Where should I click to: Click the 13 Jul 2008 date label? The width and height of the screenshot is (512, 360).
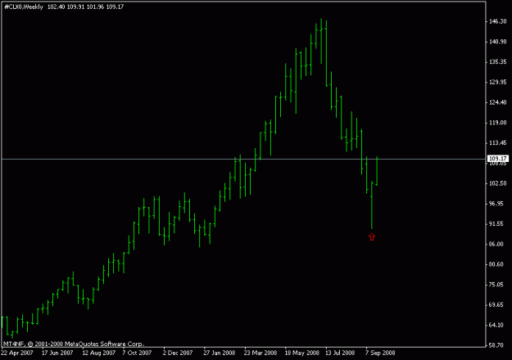340,353
